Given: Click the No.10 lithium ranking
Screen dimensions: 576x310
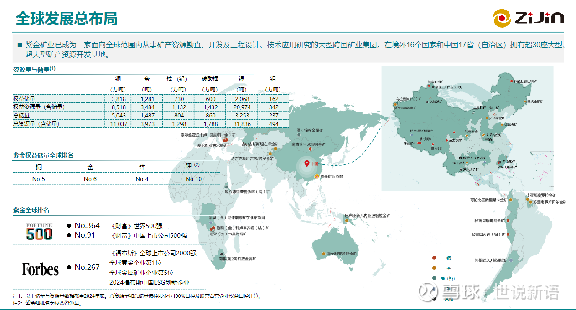Looking at the screenshot, I should [193, 179].
